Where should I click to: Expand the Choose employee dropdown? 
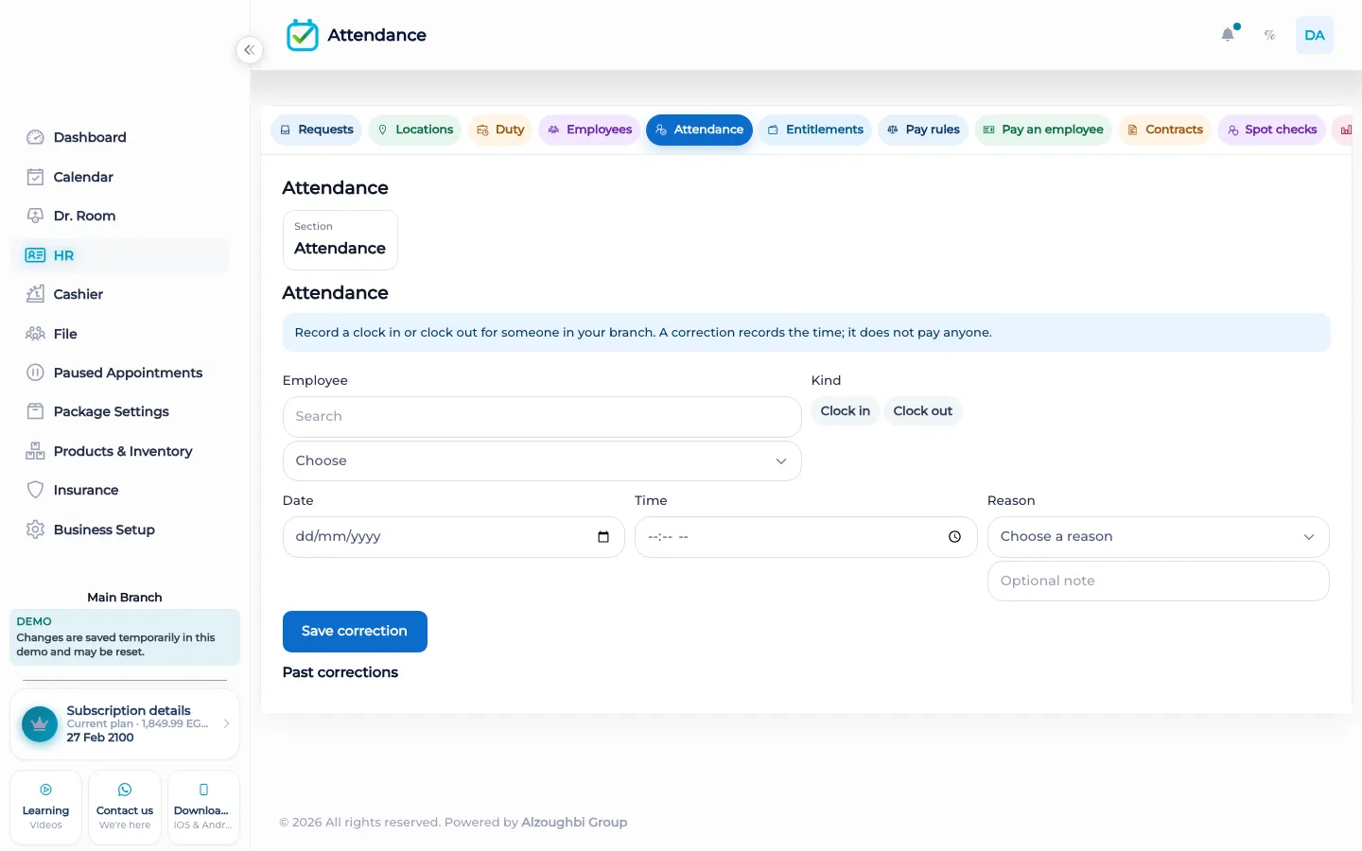542,461
